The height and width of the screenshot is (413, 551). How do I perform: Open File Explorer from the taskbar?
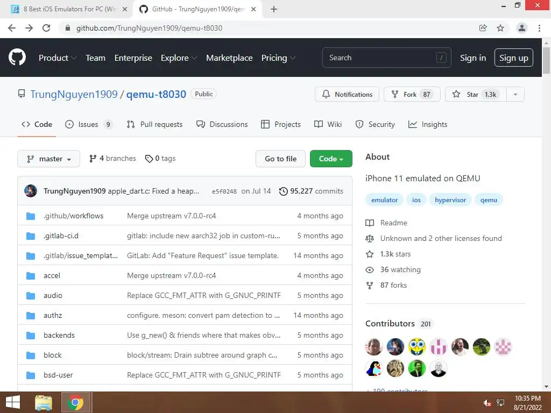click(x=44, y=402)
